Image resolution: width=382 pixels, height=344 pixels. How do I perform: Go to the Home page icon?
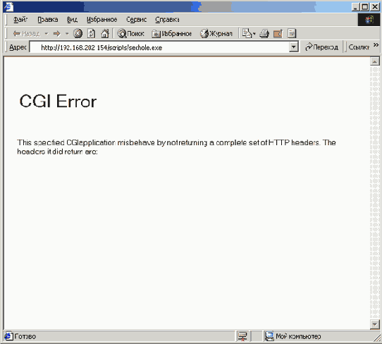[105, 33]
